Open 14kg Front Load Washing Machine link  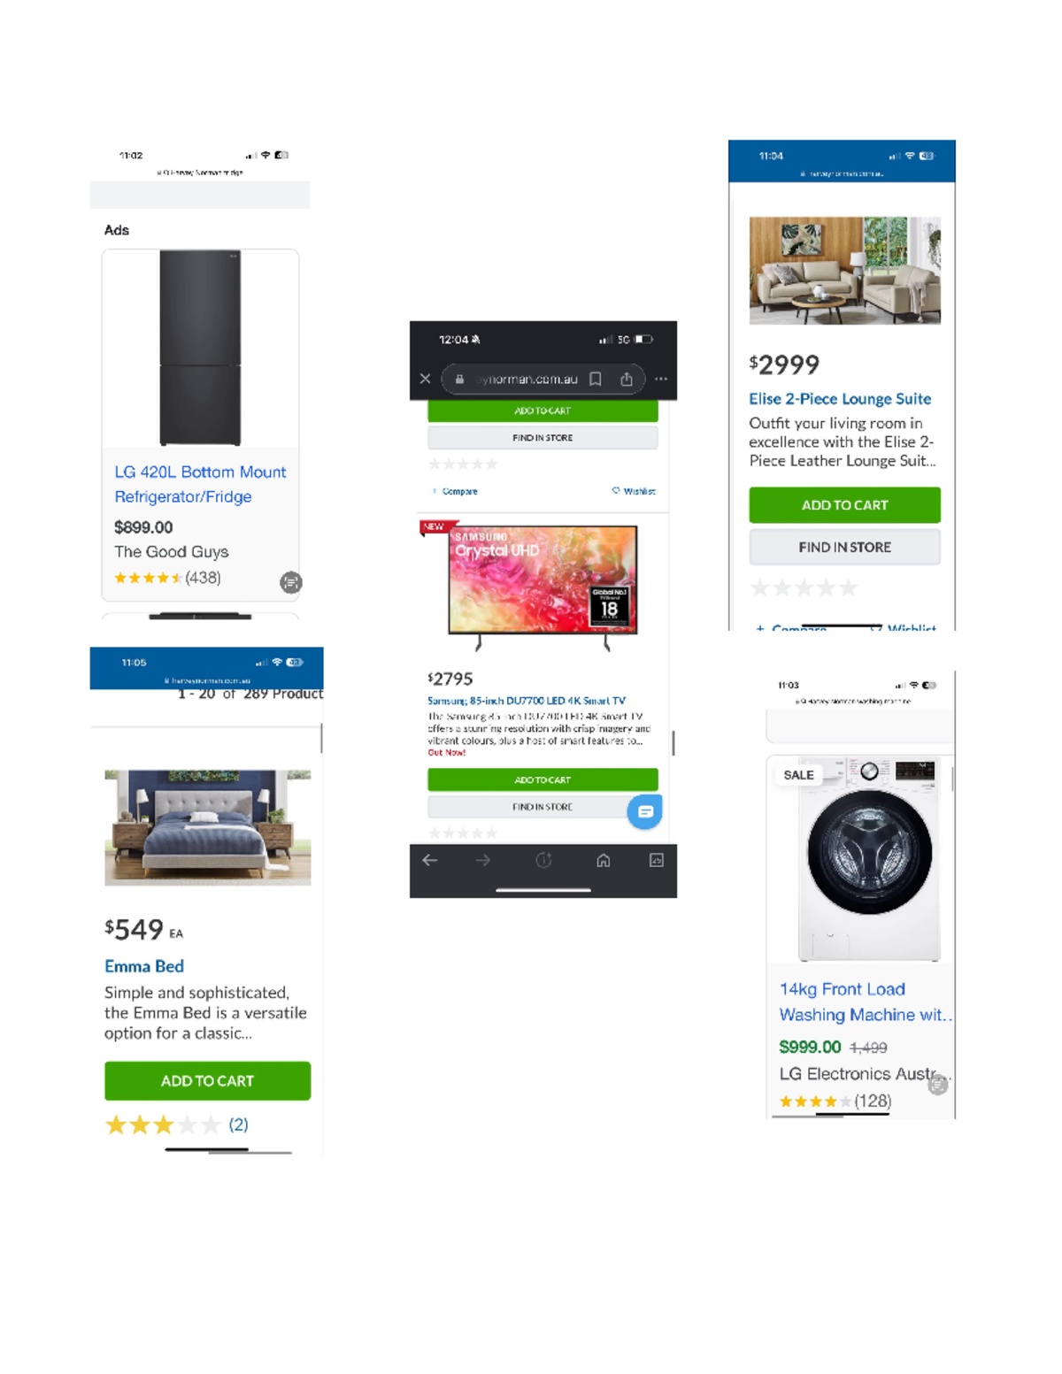coord(865,1002)
